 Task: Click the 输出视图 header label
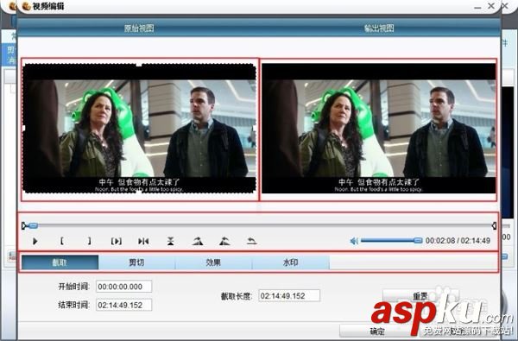click(x=379, y=28)
